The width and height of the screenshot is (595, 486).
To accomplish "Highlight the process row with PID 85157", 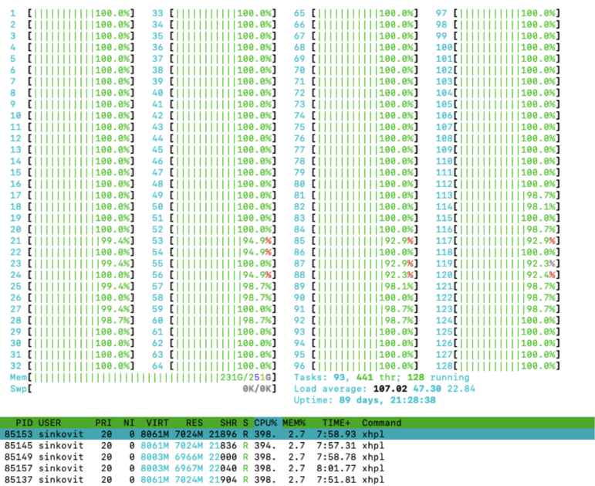I will (193, 467).
